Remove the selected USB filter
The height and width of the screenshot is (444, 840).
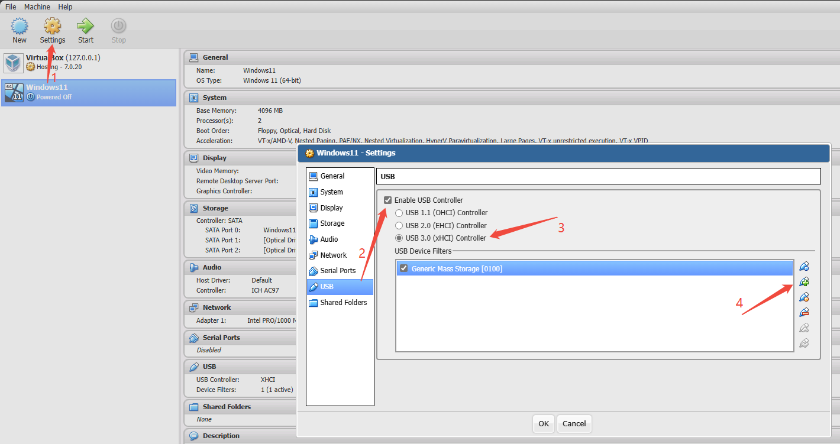coord(804,313)
